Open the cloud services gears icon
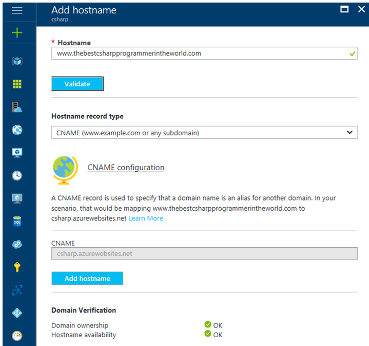The image size is (369, 346). click(17, 244)
